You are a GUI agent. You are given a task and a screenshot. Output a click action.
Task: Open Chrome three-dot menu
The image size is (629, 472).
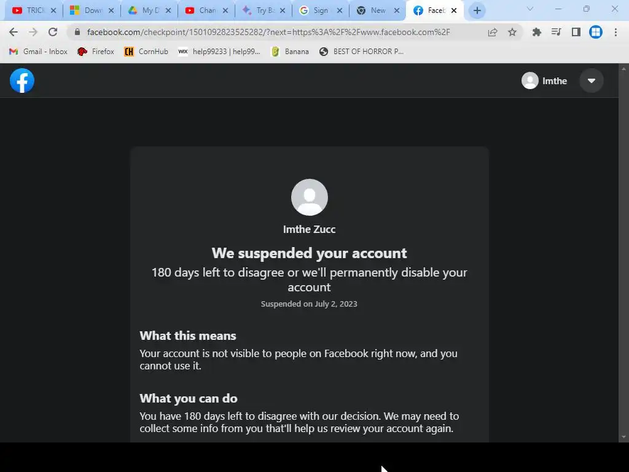click(615, 32)
